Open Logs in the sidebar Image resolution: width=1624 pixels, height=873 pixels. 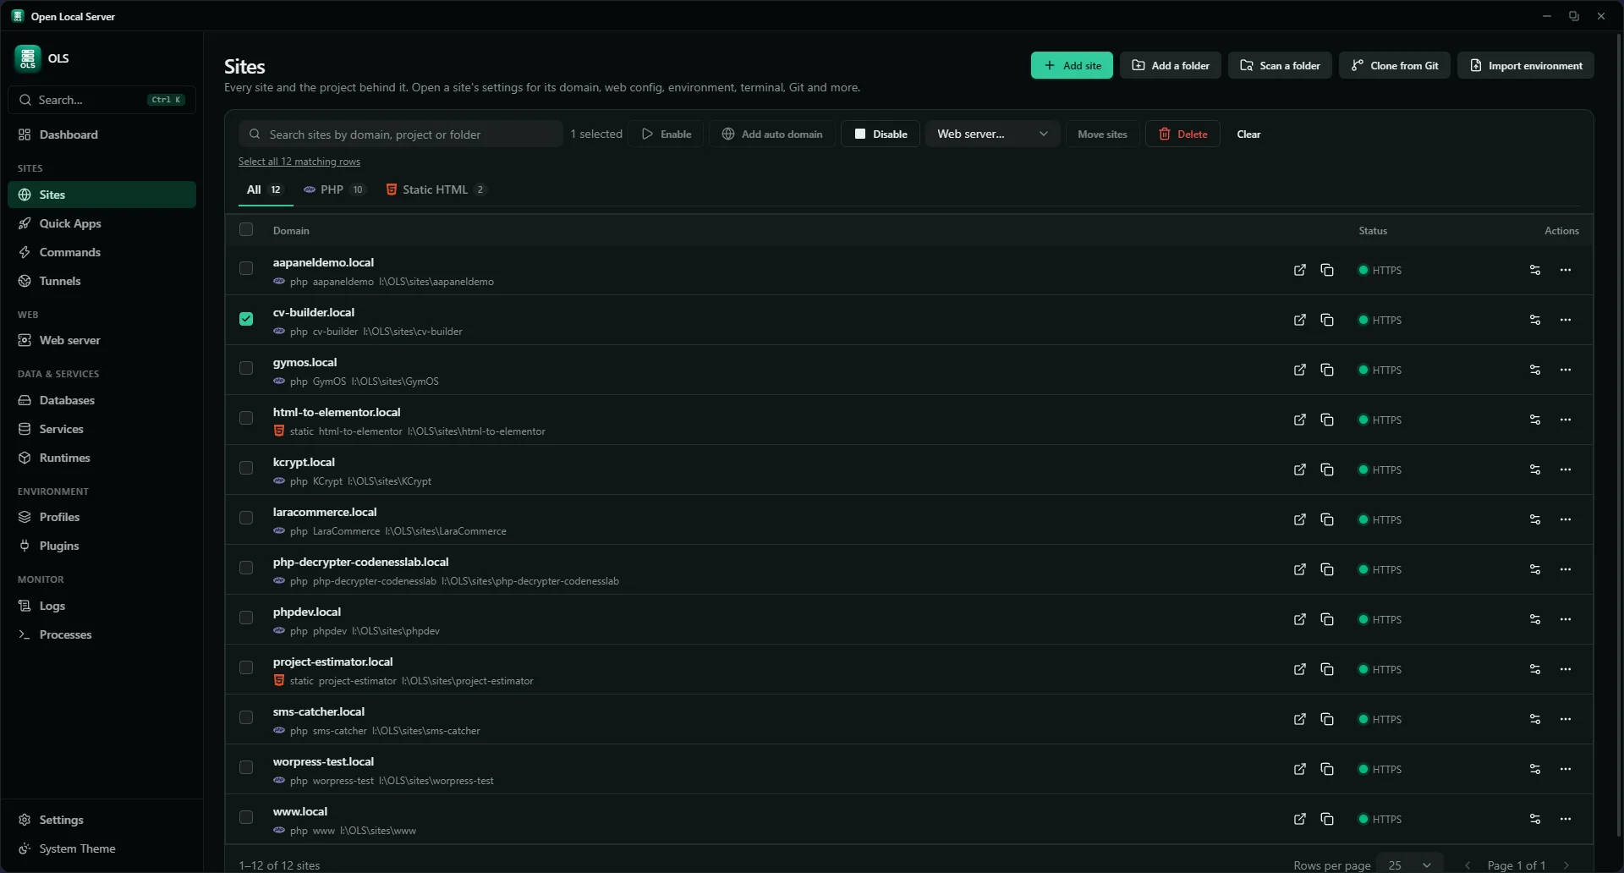[101, 606]
